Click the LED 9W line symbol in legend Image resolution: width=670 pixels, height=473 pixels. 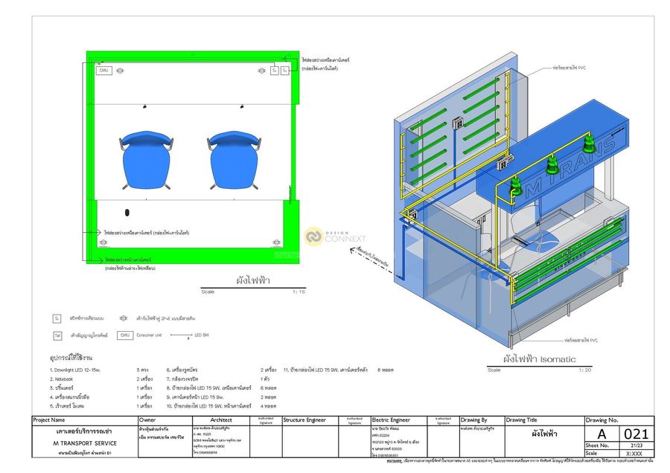(x=181, y=336)
